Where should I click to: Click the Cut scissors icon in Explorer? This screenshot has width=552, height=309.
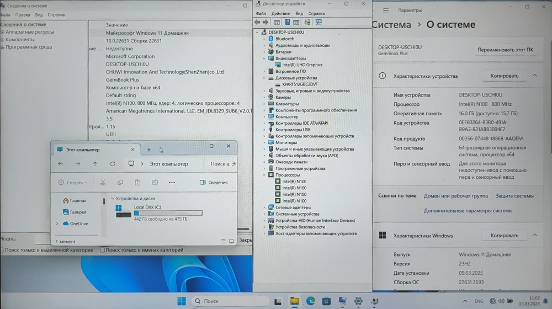coord(103,183)
